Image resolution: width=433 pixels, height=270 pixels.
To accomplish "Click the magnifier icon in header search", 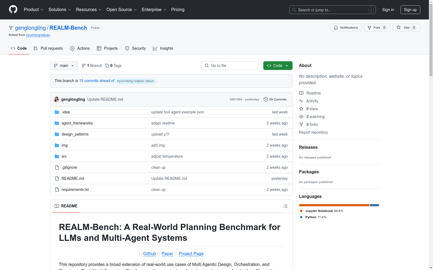I will pyautogui.click(x=294, y=10).
